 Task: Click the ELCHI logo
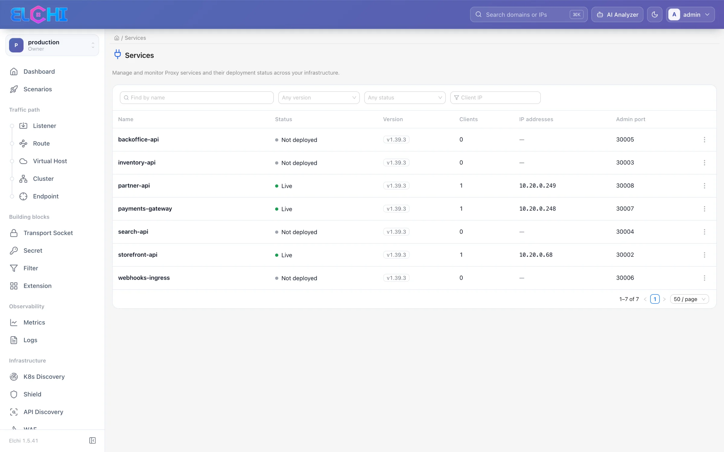point(39,14)
